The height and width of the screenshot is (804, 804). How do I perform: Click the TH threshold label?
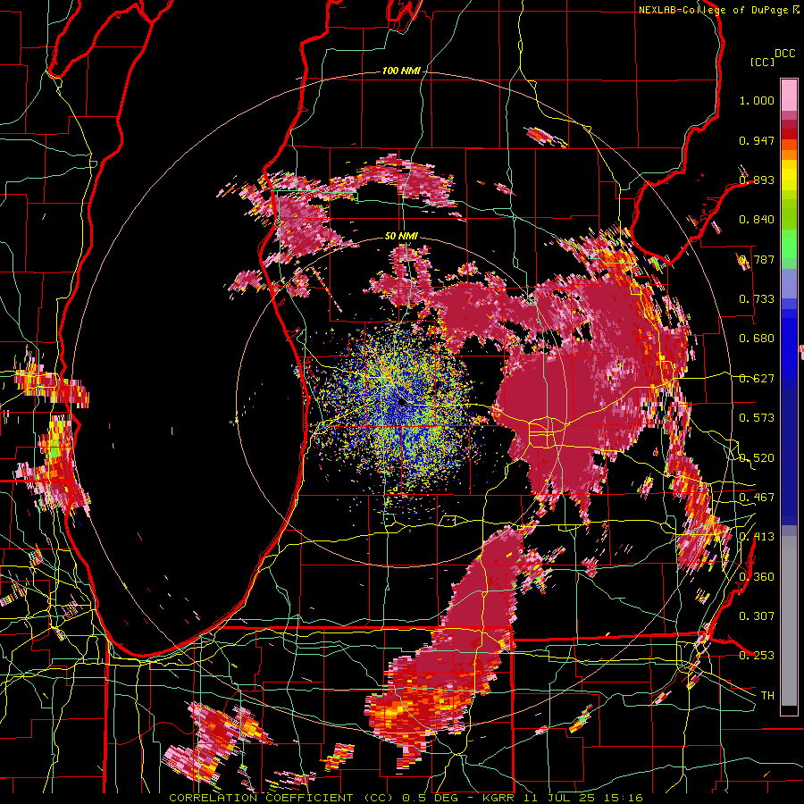767,696
